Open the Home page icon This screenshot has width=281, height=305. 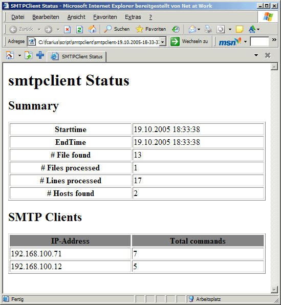92,29
